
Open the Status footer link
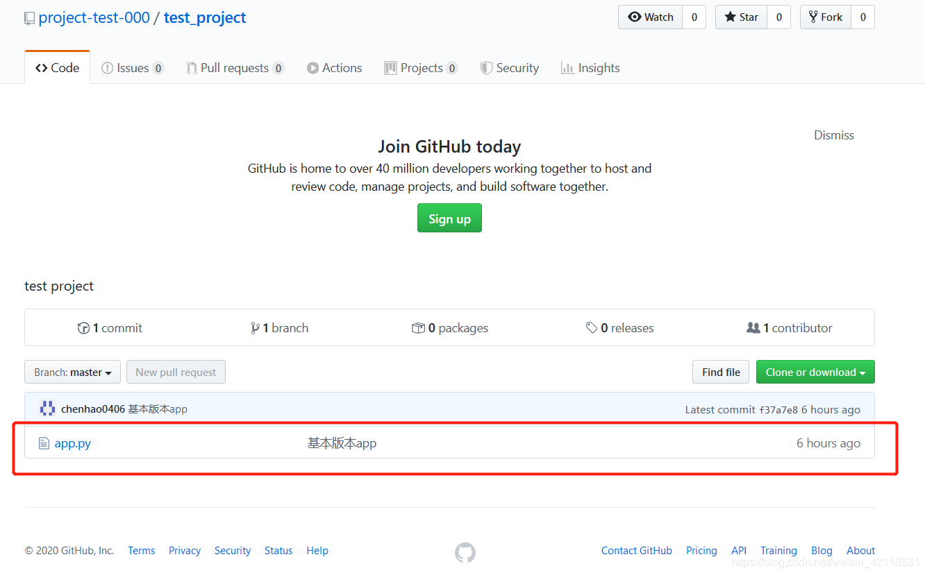pos(278,551)
